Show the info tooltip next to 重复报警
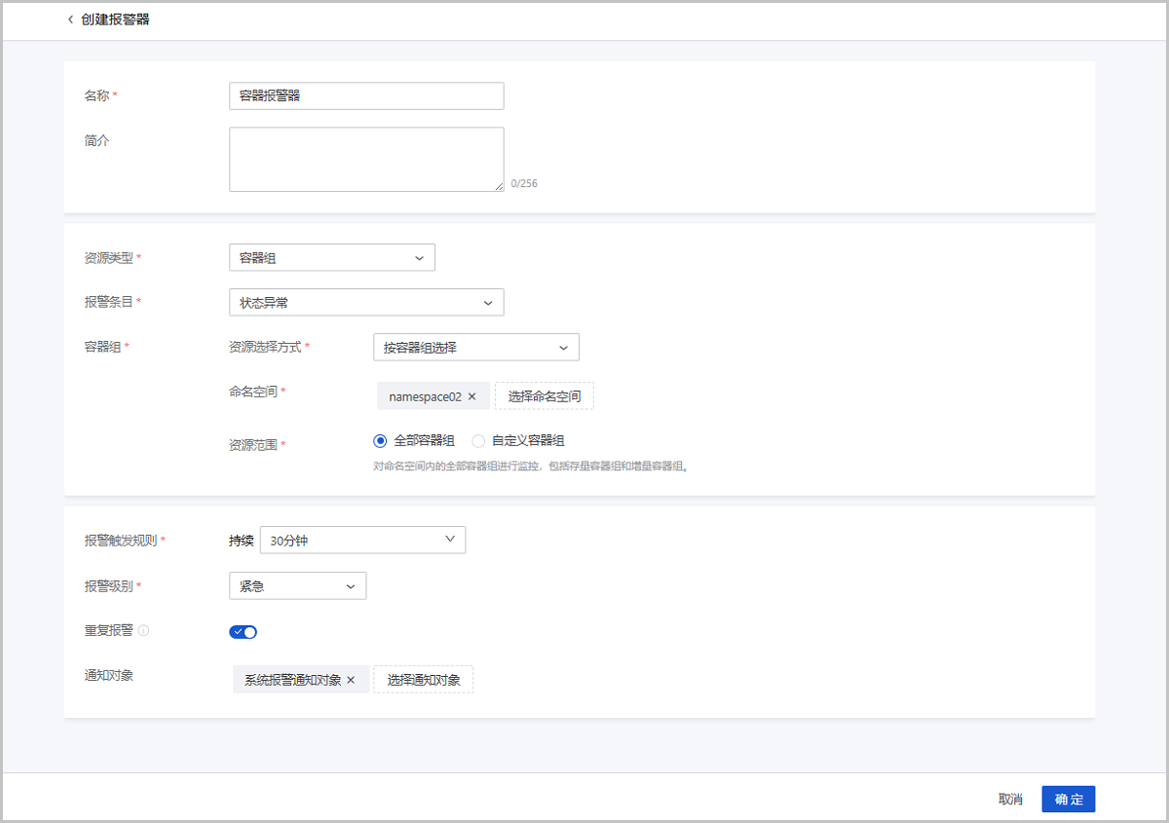Viewport: 1169px width, 823px height. click(x=143, y=630)
